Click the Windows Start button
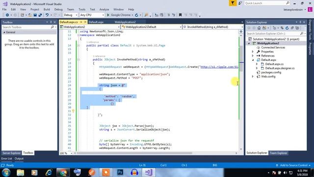 (x=6, y=173)
